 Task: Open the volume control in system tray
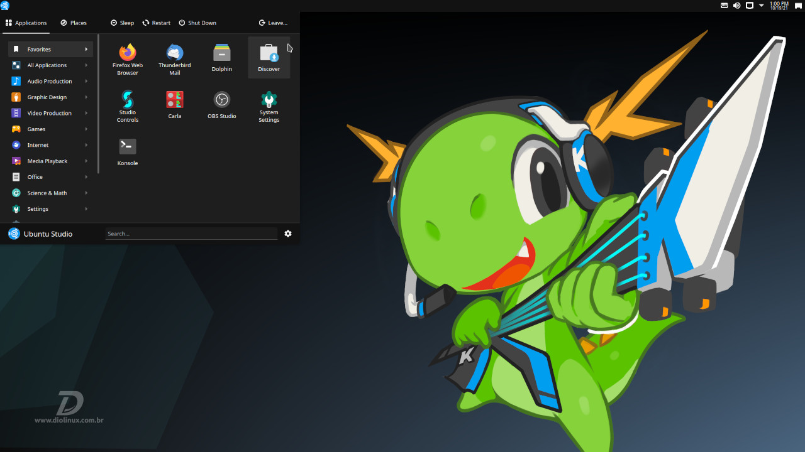(736, 5)
